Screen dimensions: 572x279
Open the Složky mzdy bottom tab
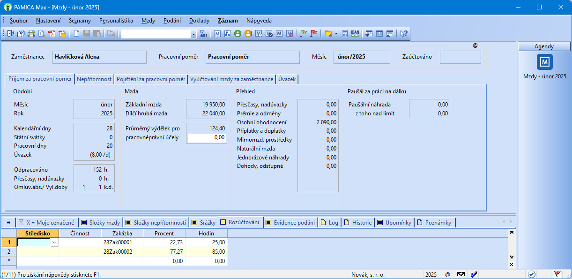pyautogui.click(x=101, y=223)
